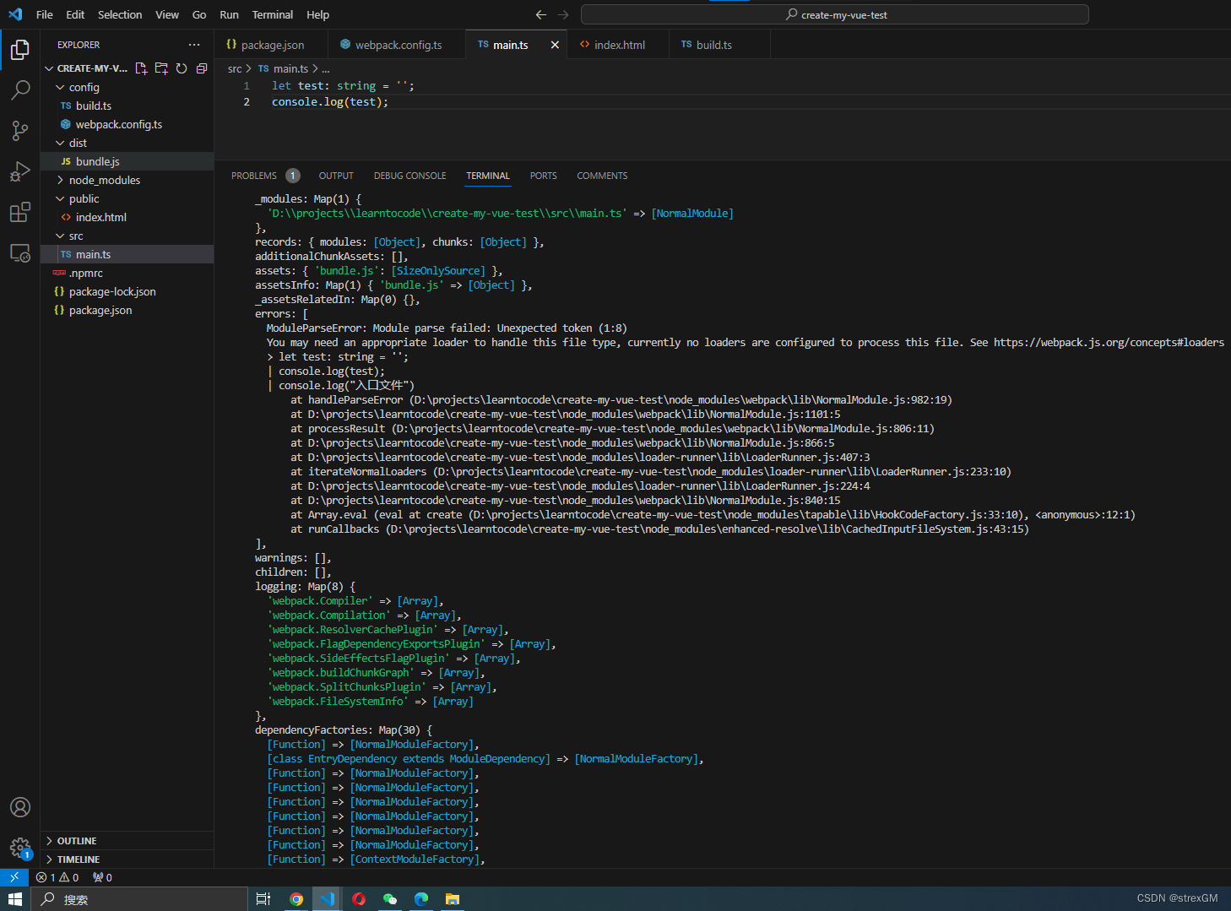Open Task View on the taskbar
This screenshot has height=911, width=1231.
[x=263, y=899]
